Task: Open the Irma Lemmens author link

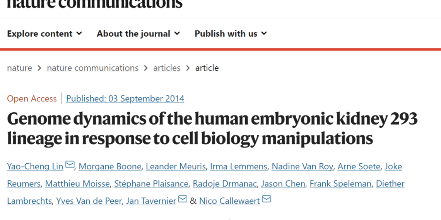Action: (x=239, y=166)
